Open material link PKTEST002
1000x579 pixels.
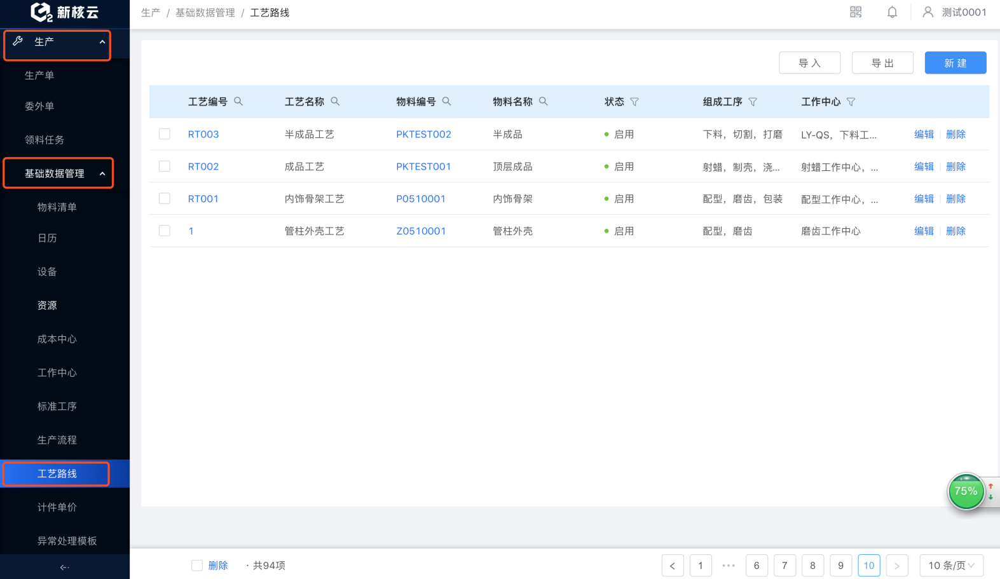pyautogui.click(x=423, y=134)
